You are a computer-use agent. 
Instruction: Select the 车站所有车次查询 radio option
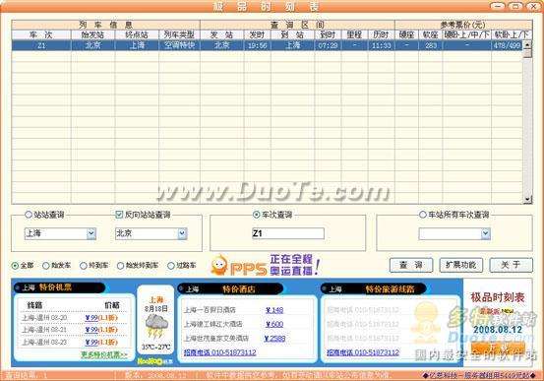(x=423, y=215)
